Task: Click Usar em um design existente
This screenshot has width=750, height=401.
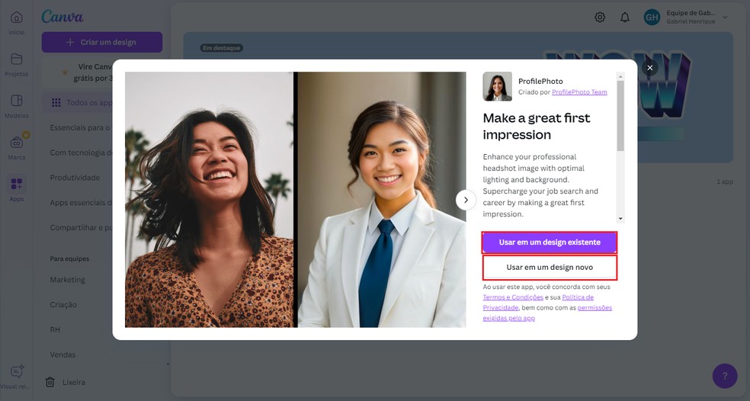Action: 550,242
